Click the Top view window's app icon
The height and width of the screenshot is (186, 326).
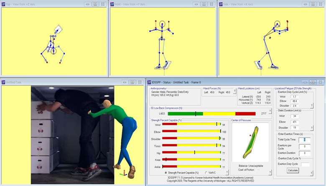coord(4,4)
